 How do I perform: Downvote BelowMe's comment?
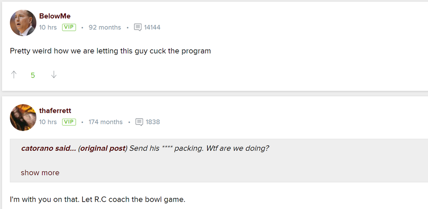[x=53, y=75]
